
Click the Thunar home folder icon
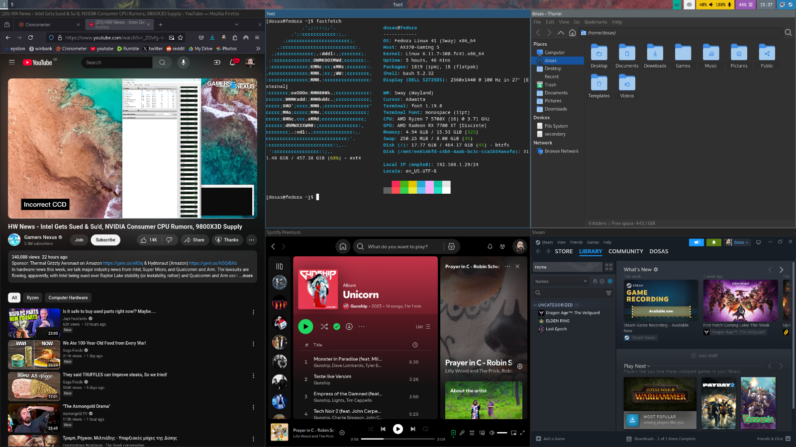[x=572, y=33]
